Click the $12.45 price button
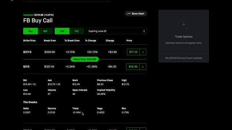Viewport: 232px width, 130px height. click(133, 66)
